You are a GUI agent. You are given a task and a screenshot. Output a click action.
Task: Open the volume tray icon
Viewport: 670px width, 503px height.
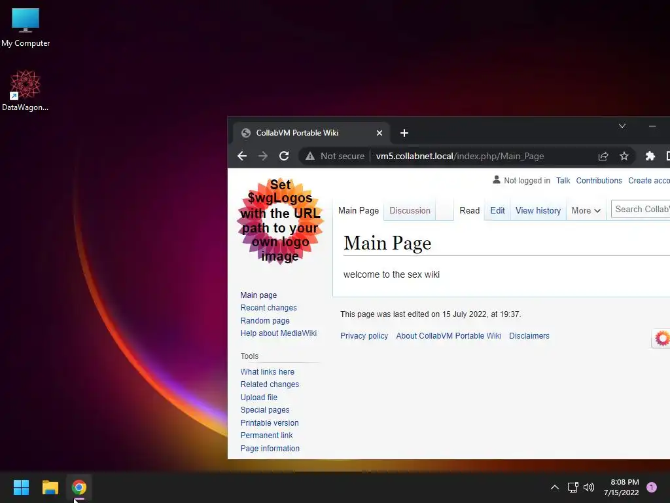click(x=589, y=487)
